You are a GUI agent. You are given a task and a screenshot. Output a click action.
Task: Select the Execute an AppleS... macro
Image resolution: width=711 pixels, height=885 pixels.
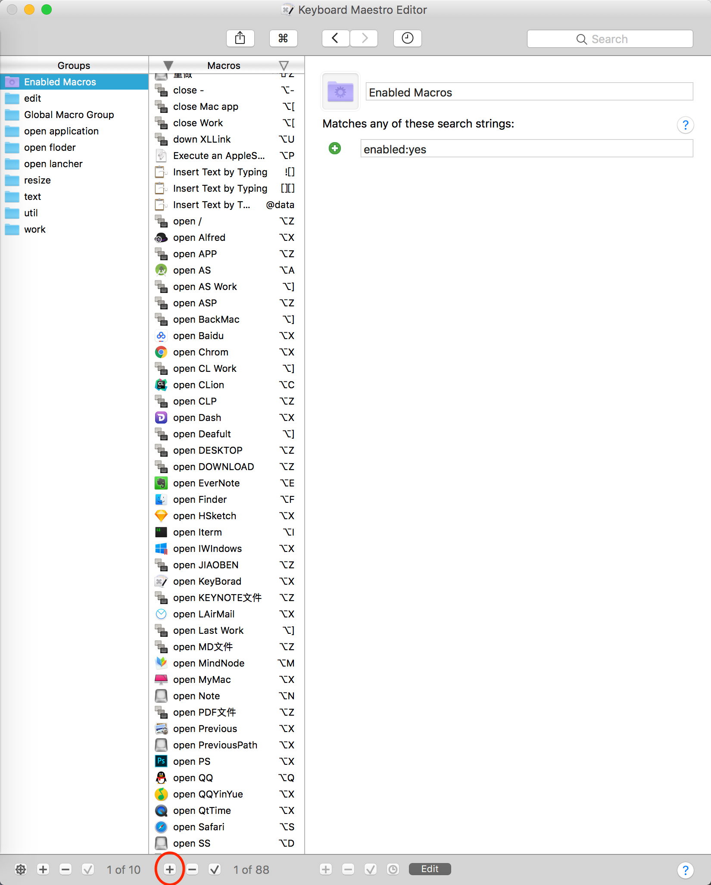click(227, 156)
